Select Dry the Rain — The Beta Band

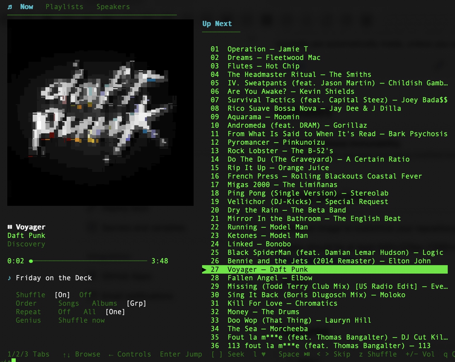click(325, 210)
